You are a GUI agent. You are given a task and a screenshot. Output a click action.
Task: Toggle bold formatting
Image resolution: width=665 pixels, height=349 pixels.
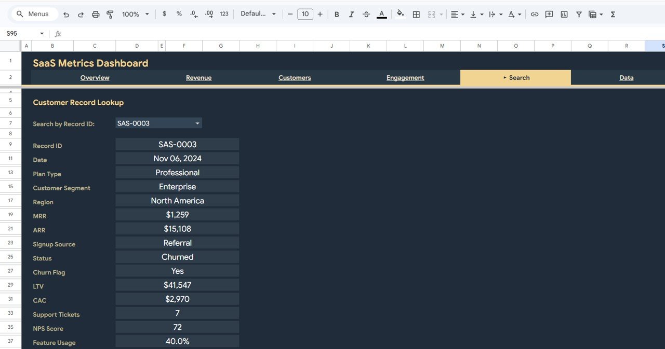tap(337, 14)
